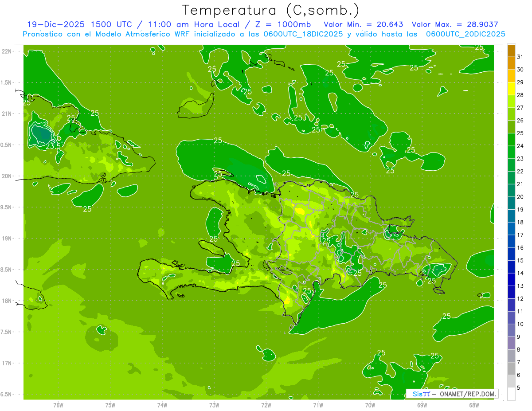Click the 70W longitude axis label
532x411 pixels.
click(x=370, y=405)
